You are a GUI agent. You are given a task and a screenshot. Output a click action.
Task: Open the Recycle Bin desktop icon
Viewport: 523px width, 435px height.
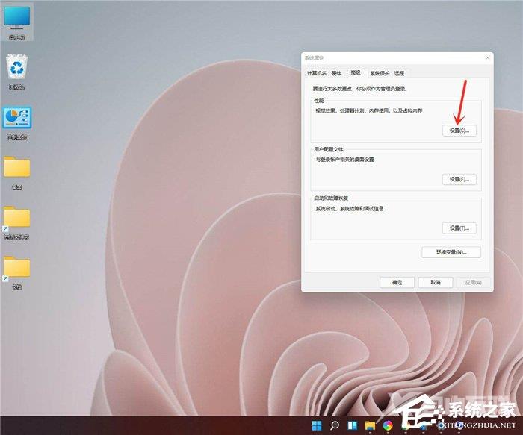click(x=16, y=72)
